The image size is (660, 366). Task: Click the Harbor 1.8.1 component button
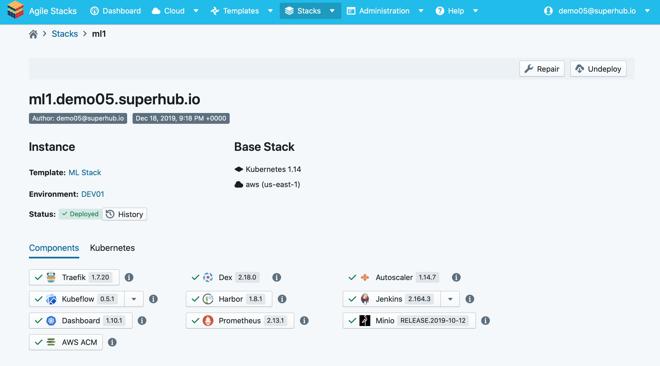(229, 299)
